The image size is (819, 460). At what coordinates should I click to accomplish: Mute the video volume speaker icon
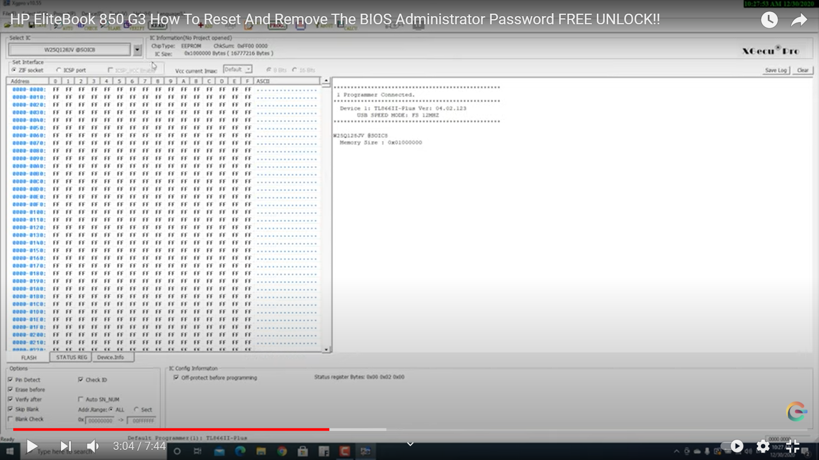pyautogui.click(x=93, y=446)
